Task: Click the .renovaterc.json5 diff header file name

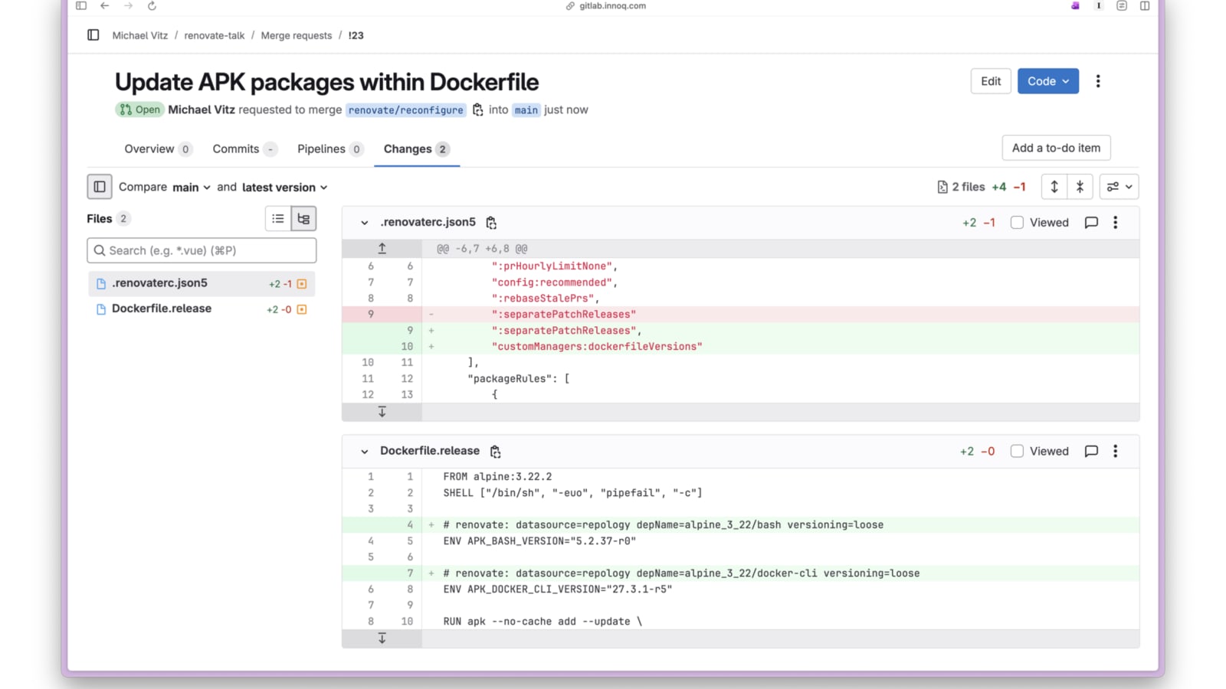Action: [428, 222]
